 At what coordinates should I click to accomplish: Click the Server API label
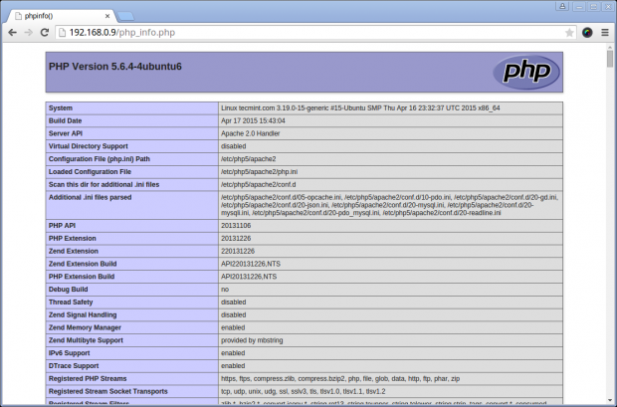point(66,133)
